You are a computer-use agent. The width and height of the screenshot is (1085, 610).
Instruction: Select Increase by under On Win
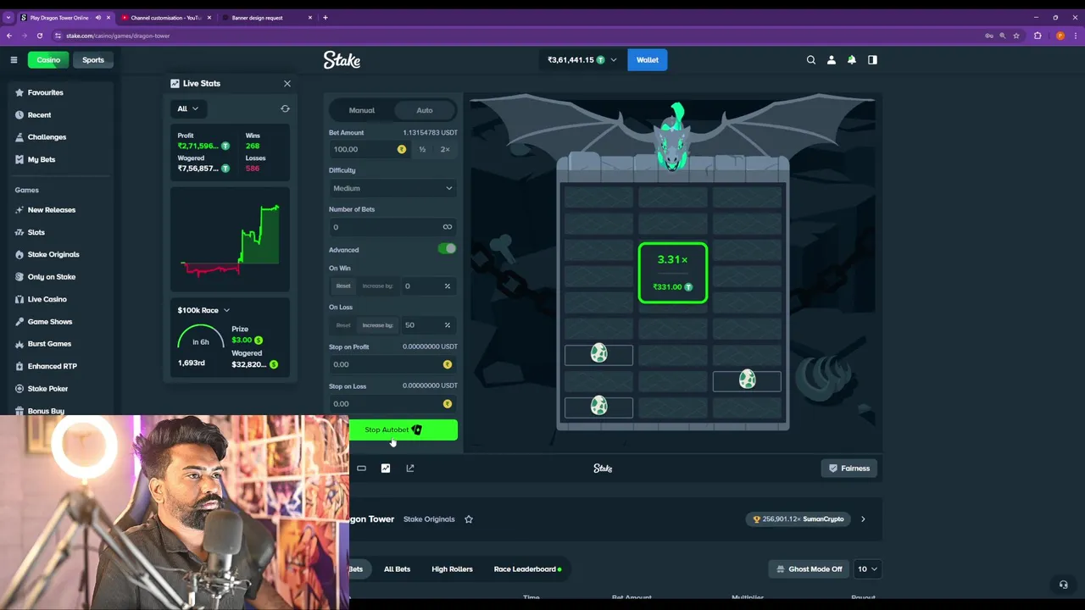pyautogui.click(x=378, y=286)
